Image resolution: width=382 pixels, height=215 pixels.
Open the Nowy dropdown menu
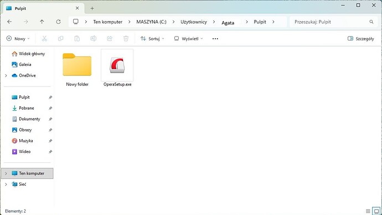point(18,39)
